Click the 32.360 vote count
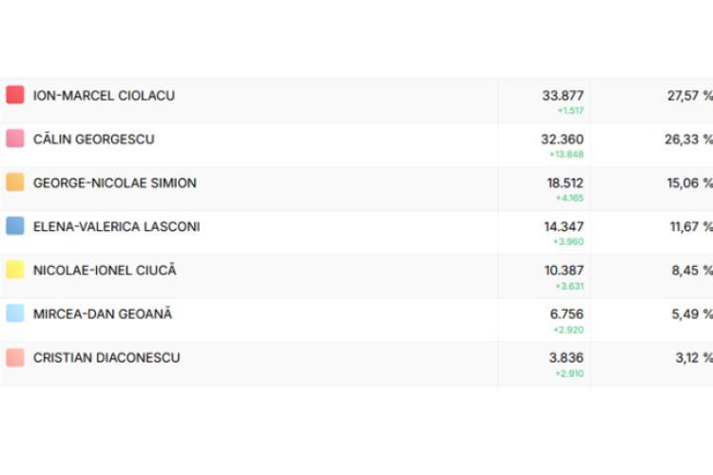The width and height of the screenshot is (713, 475). coord(562,140)
